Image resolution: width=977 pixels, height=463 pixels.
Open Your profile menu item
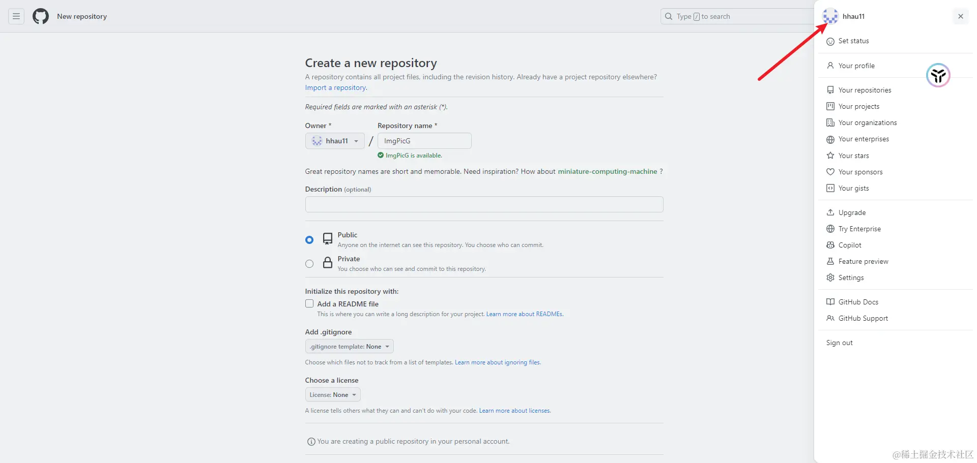point(896,66)
